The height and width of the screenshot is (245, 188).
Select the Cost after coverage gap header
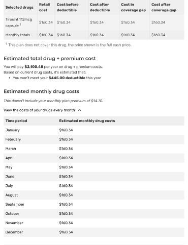tap(164, 7)
